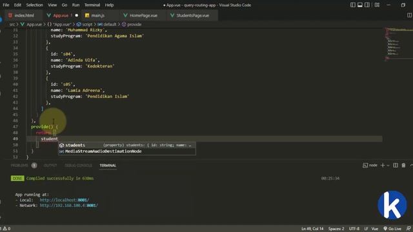
Task: Split the terminal
Action: pyautogui.click(x=396, y=165)
